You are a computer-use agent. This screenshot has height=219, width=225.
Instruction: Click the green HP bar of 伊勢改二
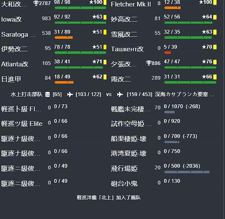click(80, 53)
